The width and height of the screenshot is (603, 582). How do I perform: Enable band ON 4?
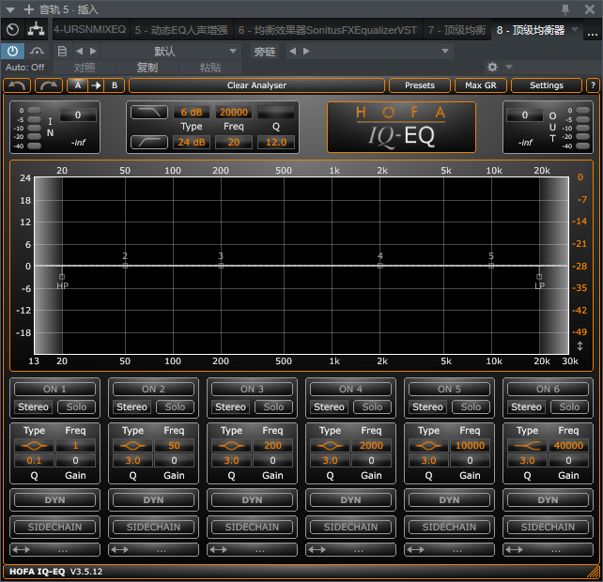[350, 389]
